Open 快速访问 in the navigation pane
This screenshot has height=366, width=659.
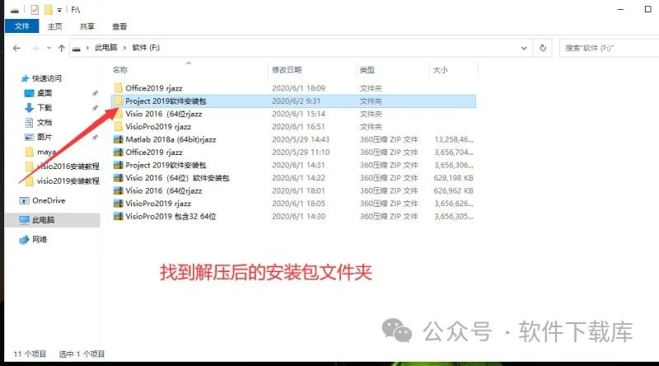coord(47,78)
